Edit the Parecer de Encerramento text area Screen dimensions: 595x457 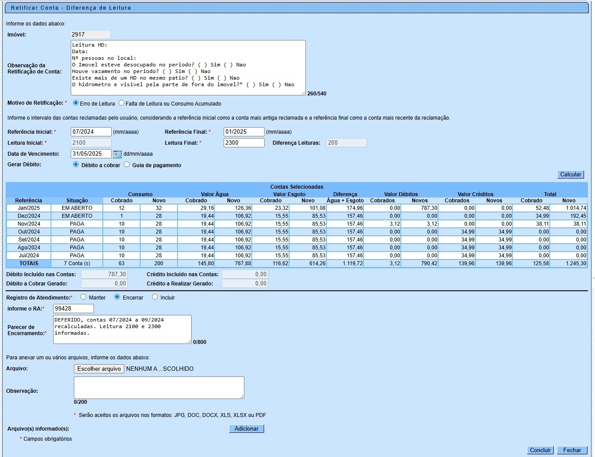click(122, 329)
